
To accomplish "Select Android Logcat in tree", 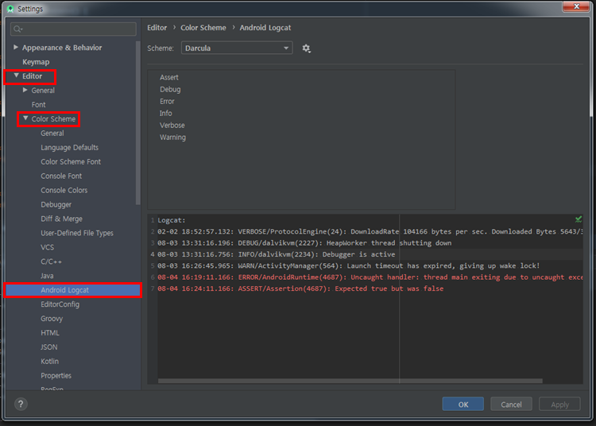I will (x=73, y=290).
